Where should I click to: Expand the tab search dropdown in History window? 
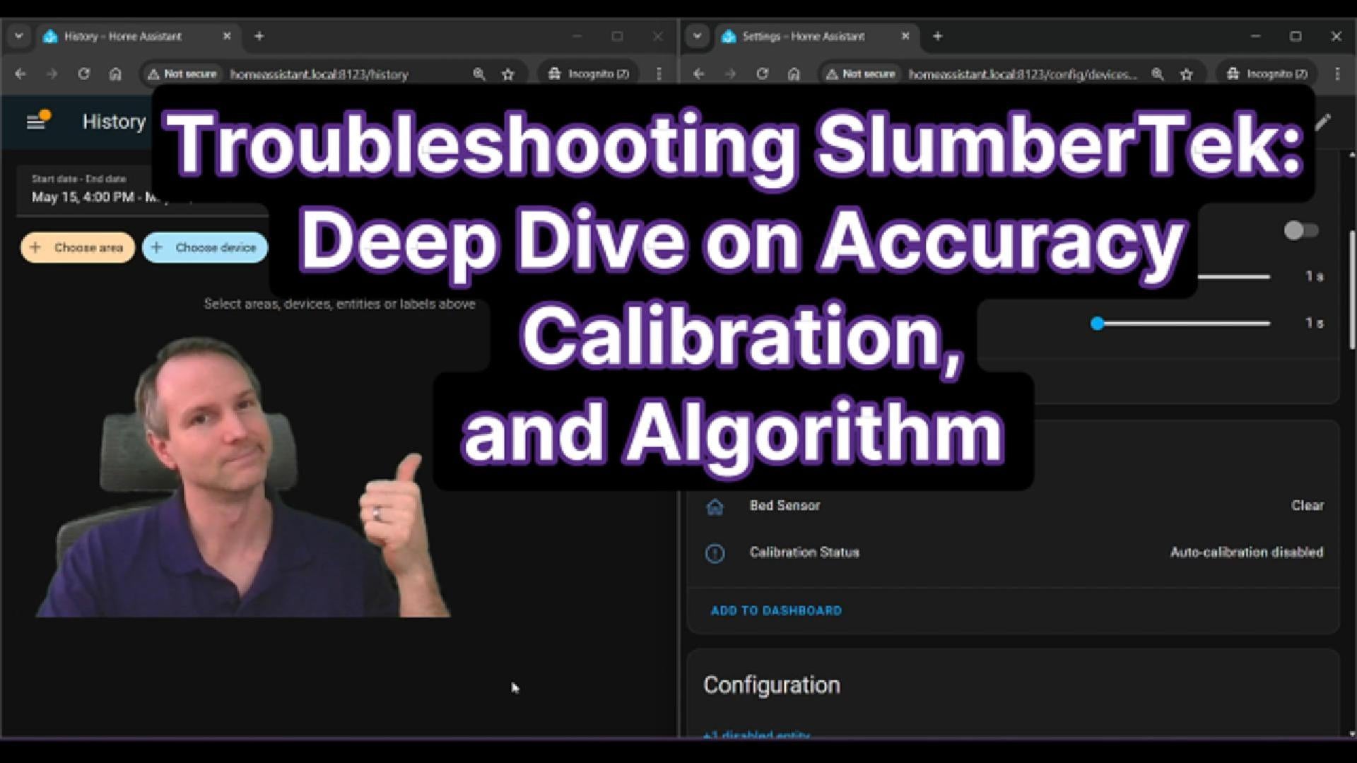coord(19,36)
